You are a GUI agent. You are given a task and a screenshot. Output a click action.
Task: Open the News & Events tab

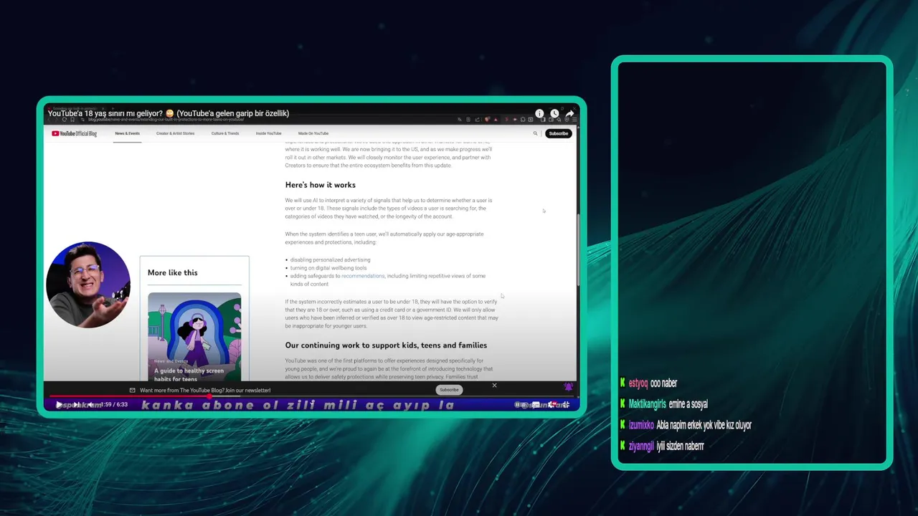[x=127, y=133]
